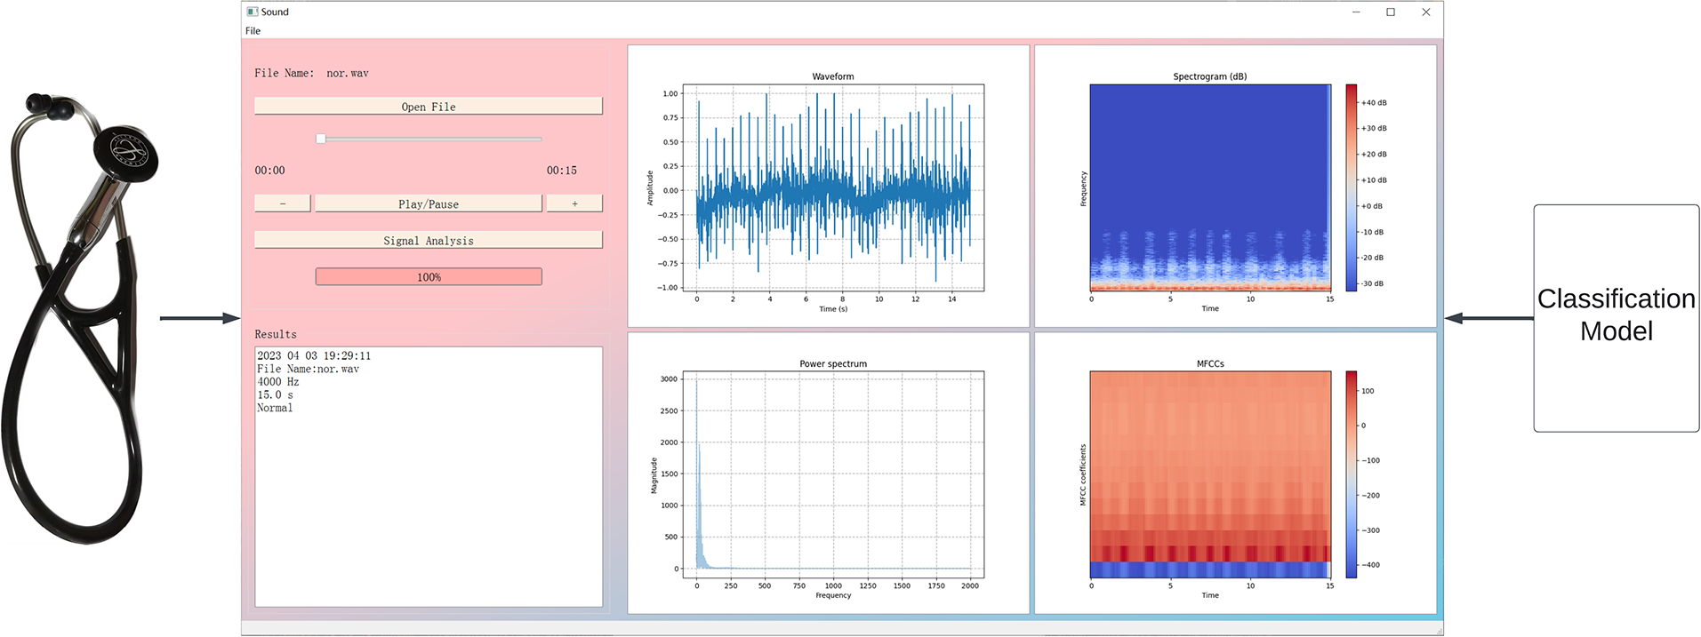The image size is (1701, 637).
Task: Close the Sound window
Action: [x=1426, y=12]
